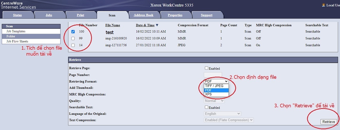The height and width of the screenshot is (130, 340).
Task: Click the Page Count column header
Action: pos(229,25)
